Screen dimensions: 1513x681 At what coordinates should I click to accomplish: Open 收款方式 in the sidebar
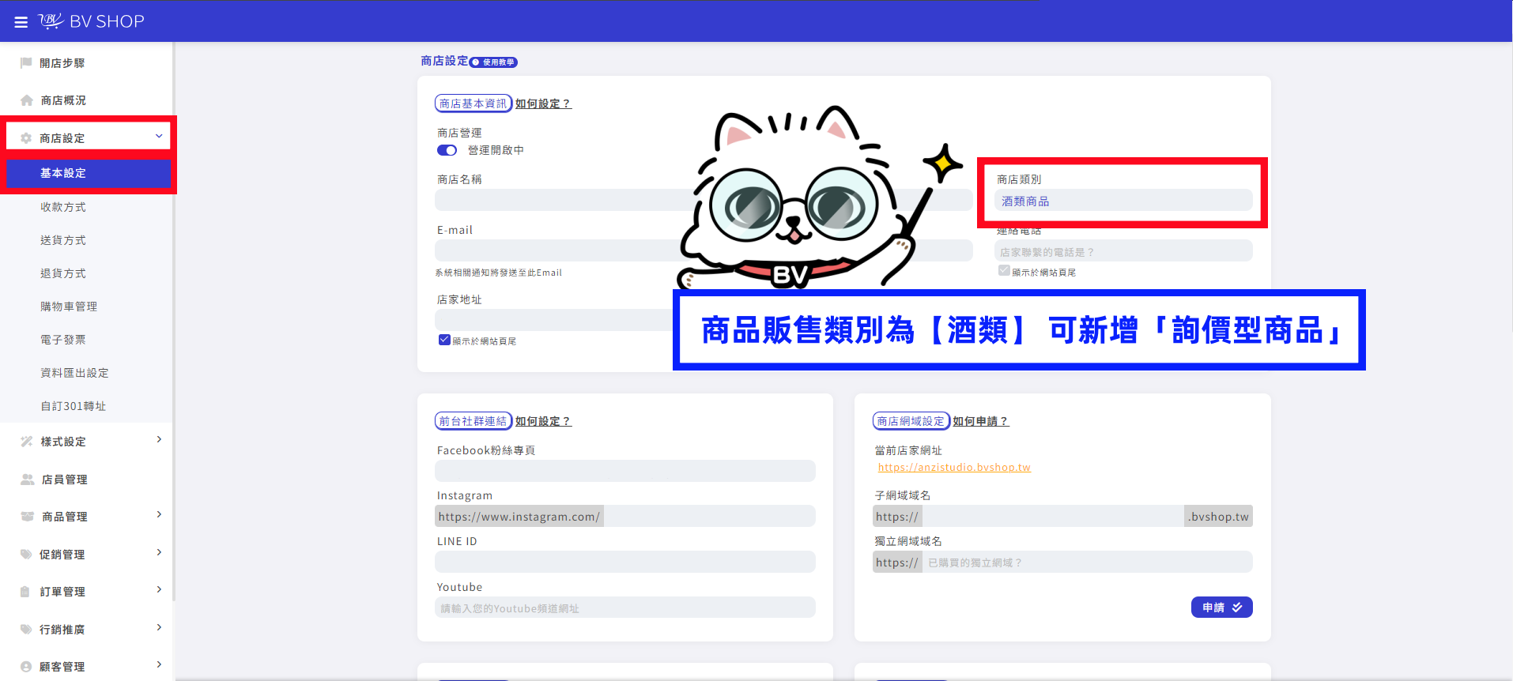click(63, 207)
